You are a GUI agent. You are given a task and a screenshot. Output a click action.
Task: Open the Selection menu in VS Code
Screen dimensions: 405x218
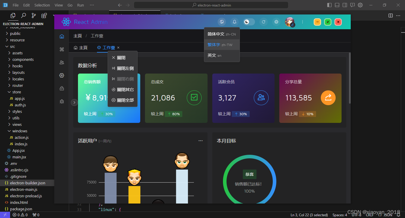(x=42, y=5)
